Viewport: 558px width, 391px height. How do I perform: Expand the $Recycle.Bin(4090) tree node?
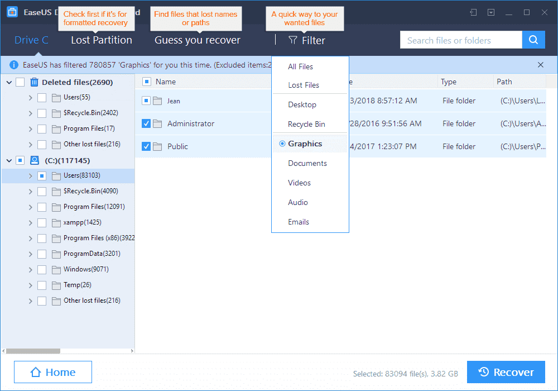(x=31, y=192)
